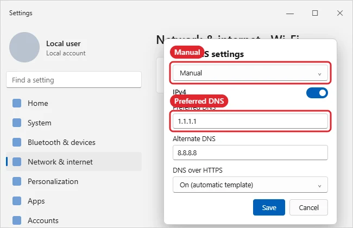Viewport: 353px width, 228px height.
Task: Save the DNS settings
Action: click(269, 207)
